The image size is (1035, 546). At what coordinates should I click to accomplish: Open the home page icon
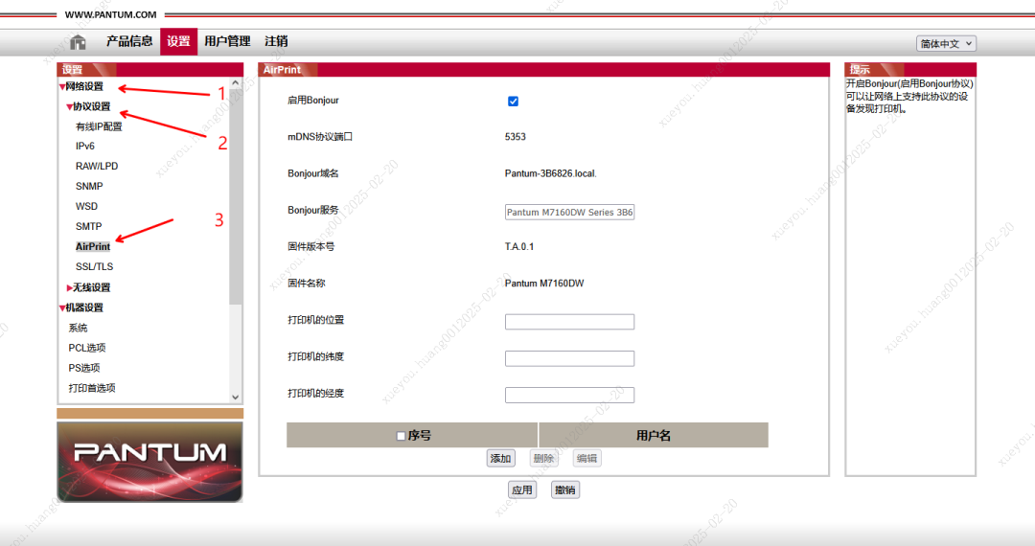pyautogui.click(x=78, y=42)
